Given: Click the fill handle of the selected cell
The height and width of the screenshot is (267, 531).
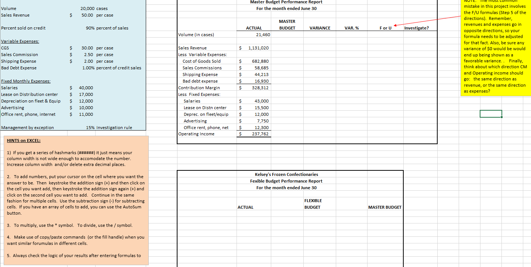Looking at the screenshot, I should tap(501, 117).
